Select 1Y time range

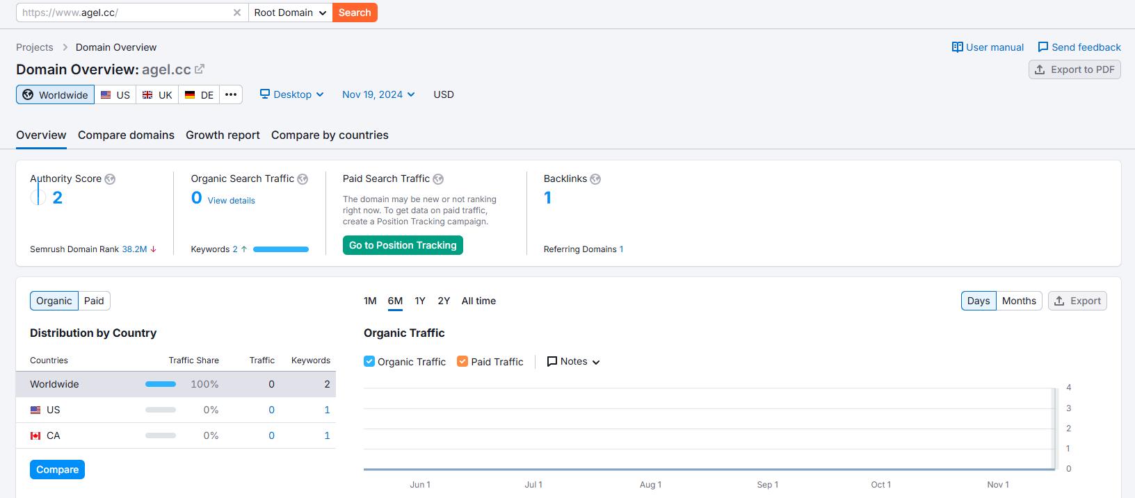click(420, 301)
